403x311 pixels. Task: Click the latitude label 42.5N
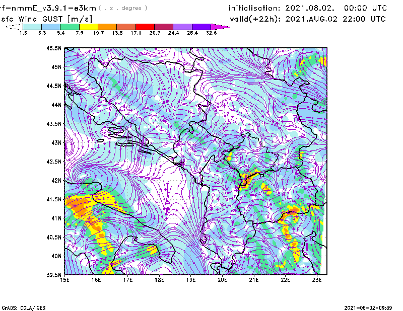click(54, 162)
